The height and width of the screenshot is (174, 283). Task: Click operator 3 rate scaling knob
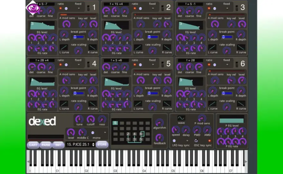227,51
